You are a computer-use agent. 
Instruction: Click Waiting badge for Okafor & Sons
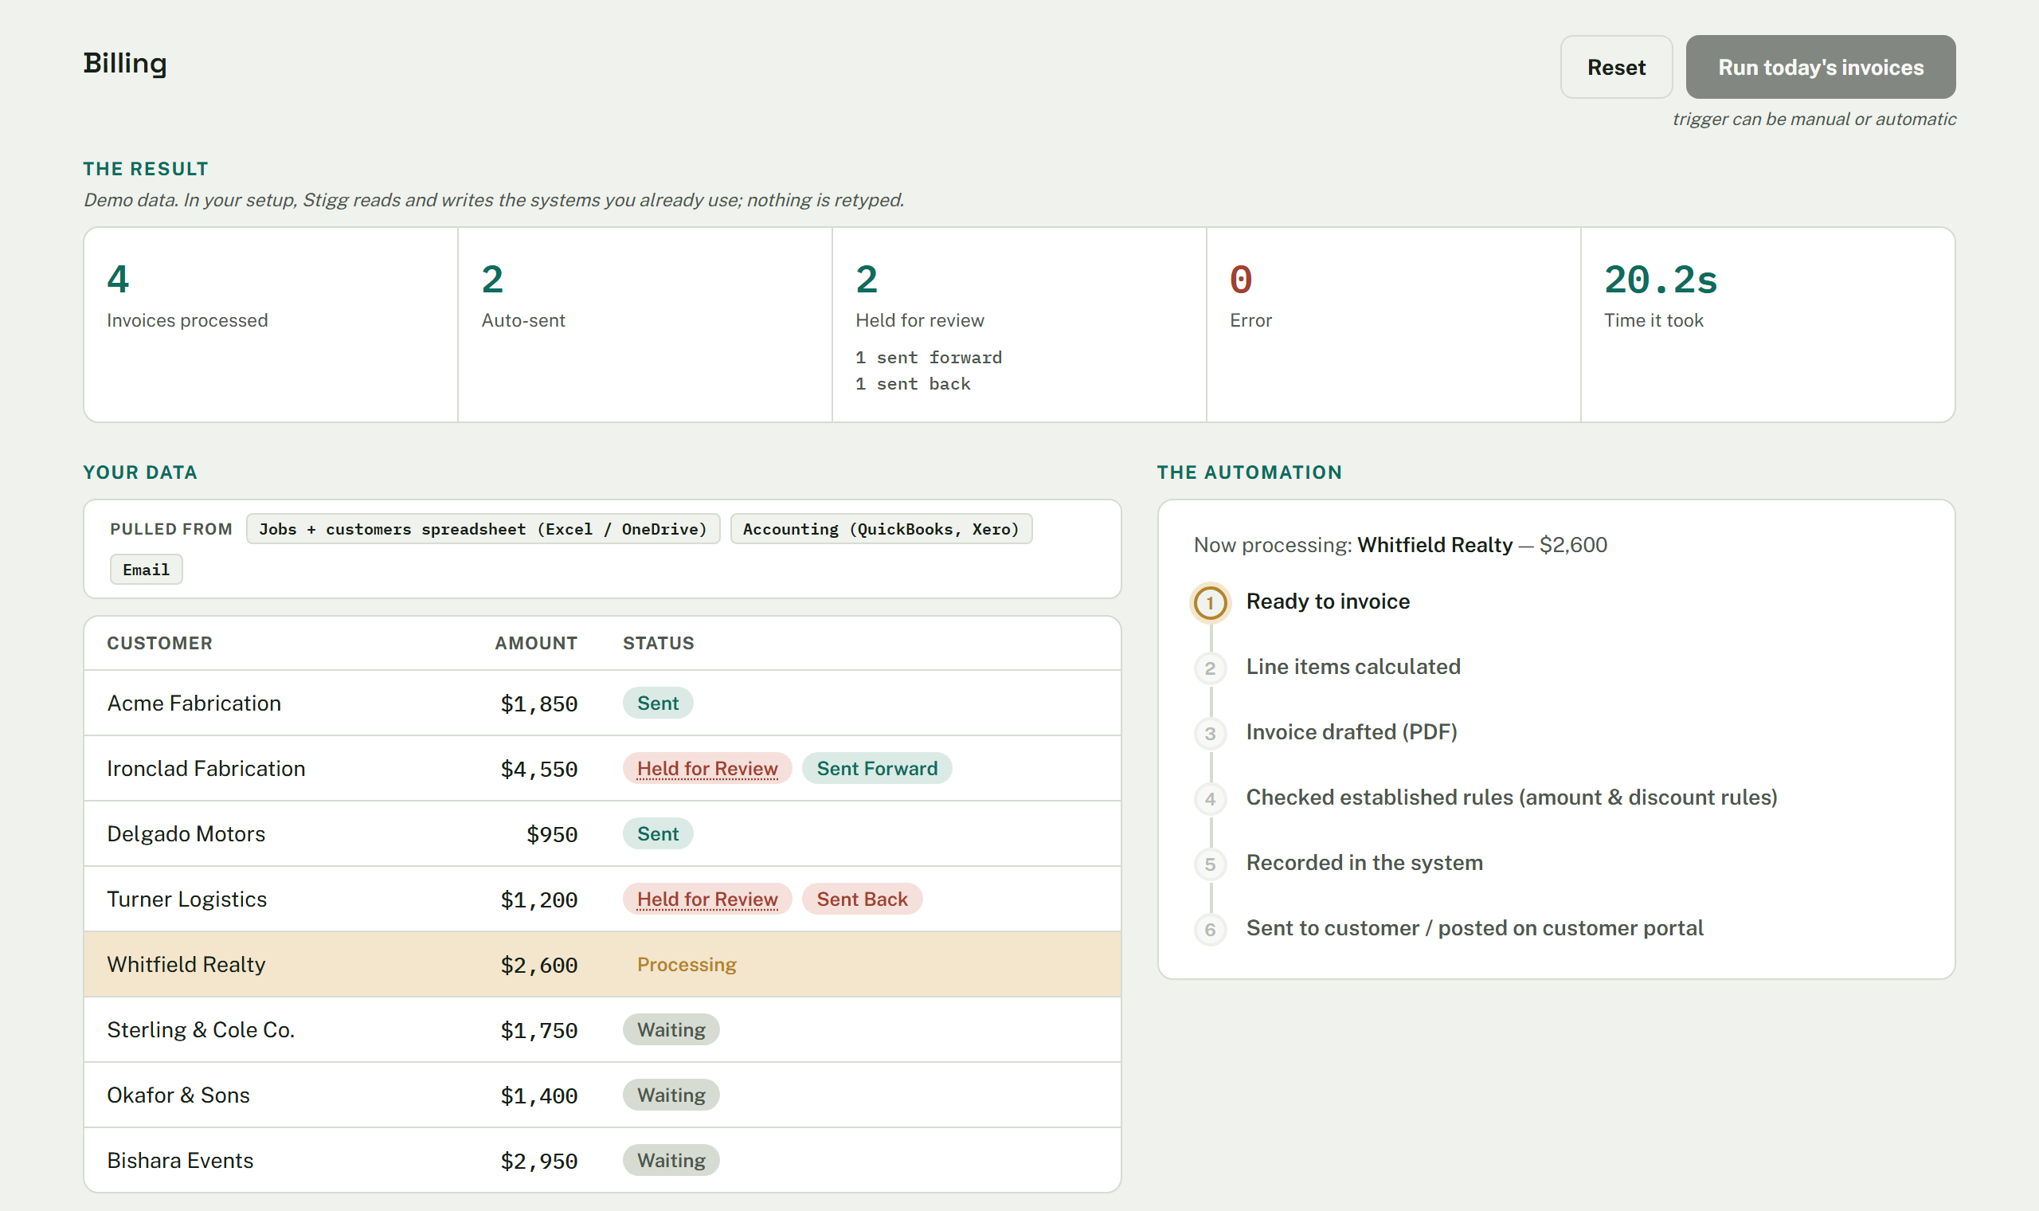[x=671, y=1095]
